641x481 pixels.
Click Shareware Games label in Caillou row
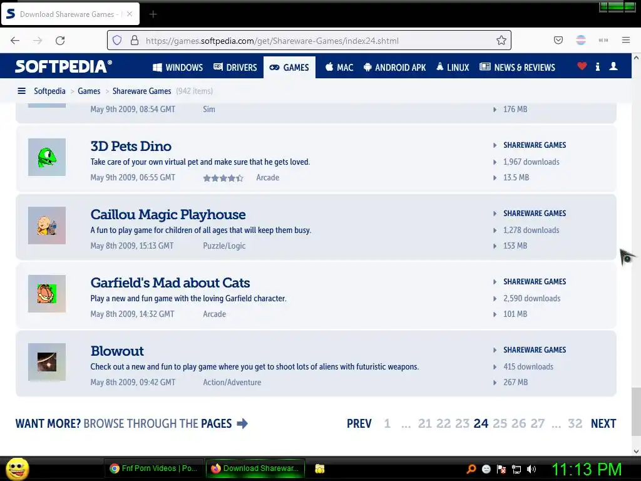(535, 214)
